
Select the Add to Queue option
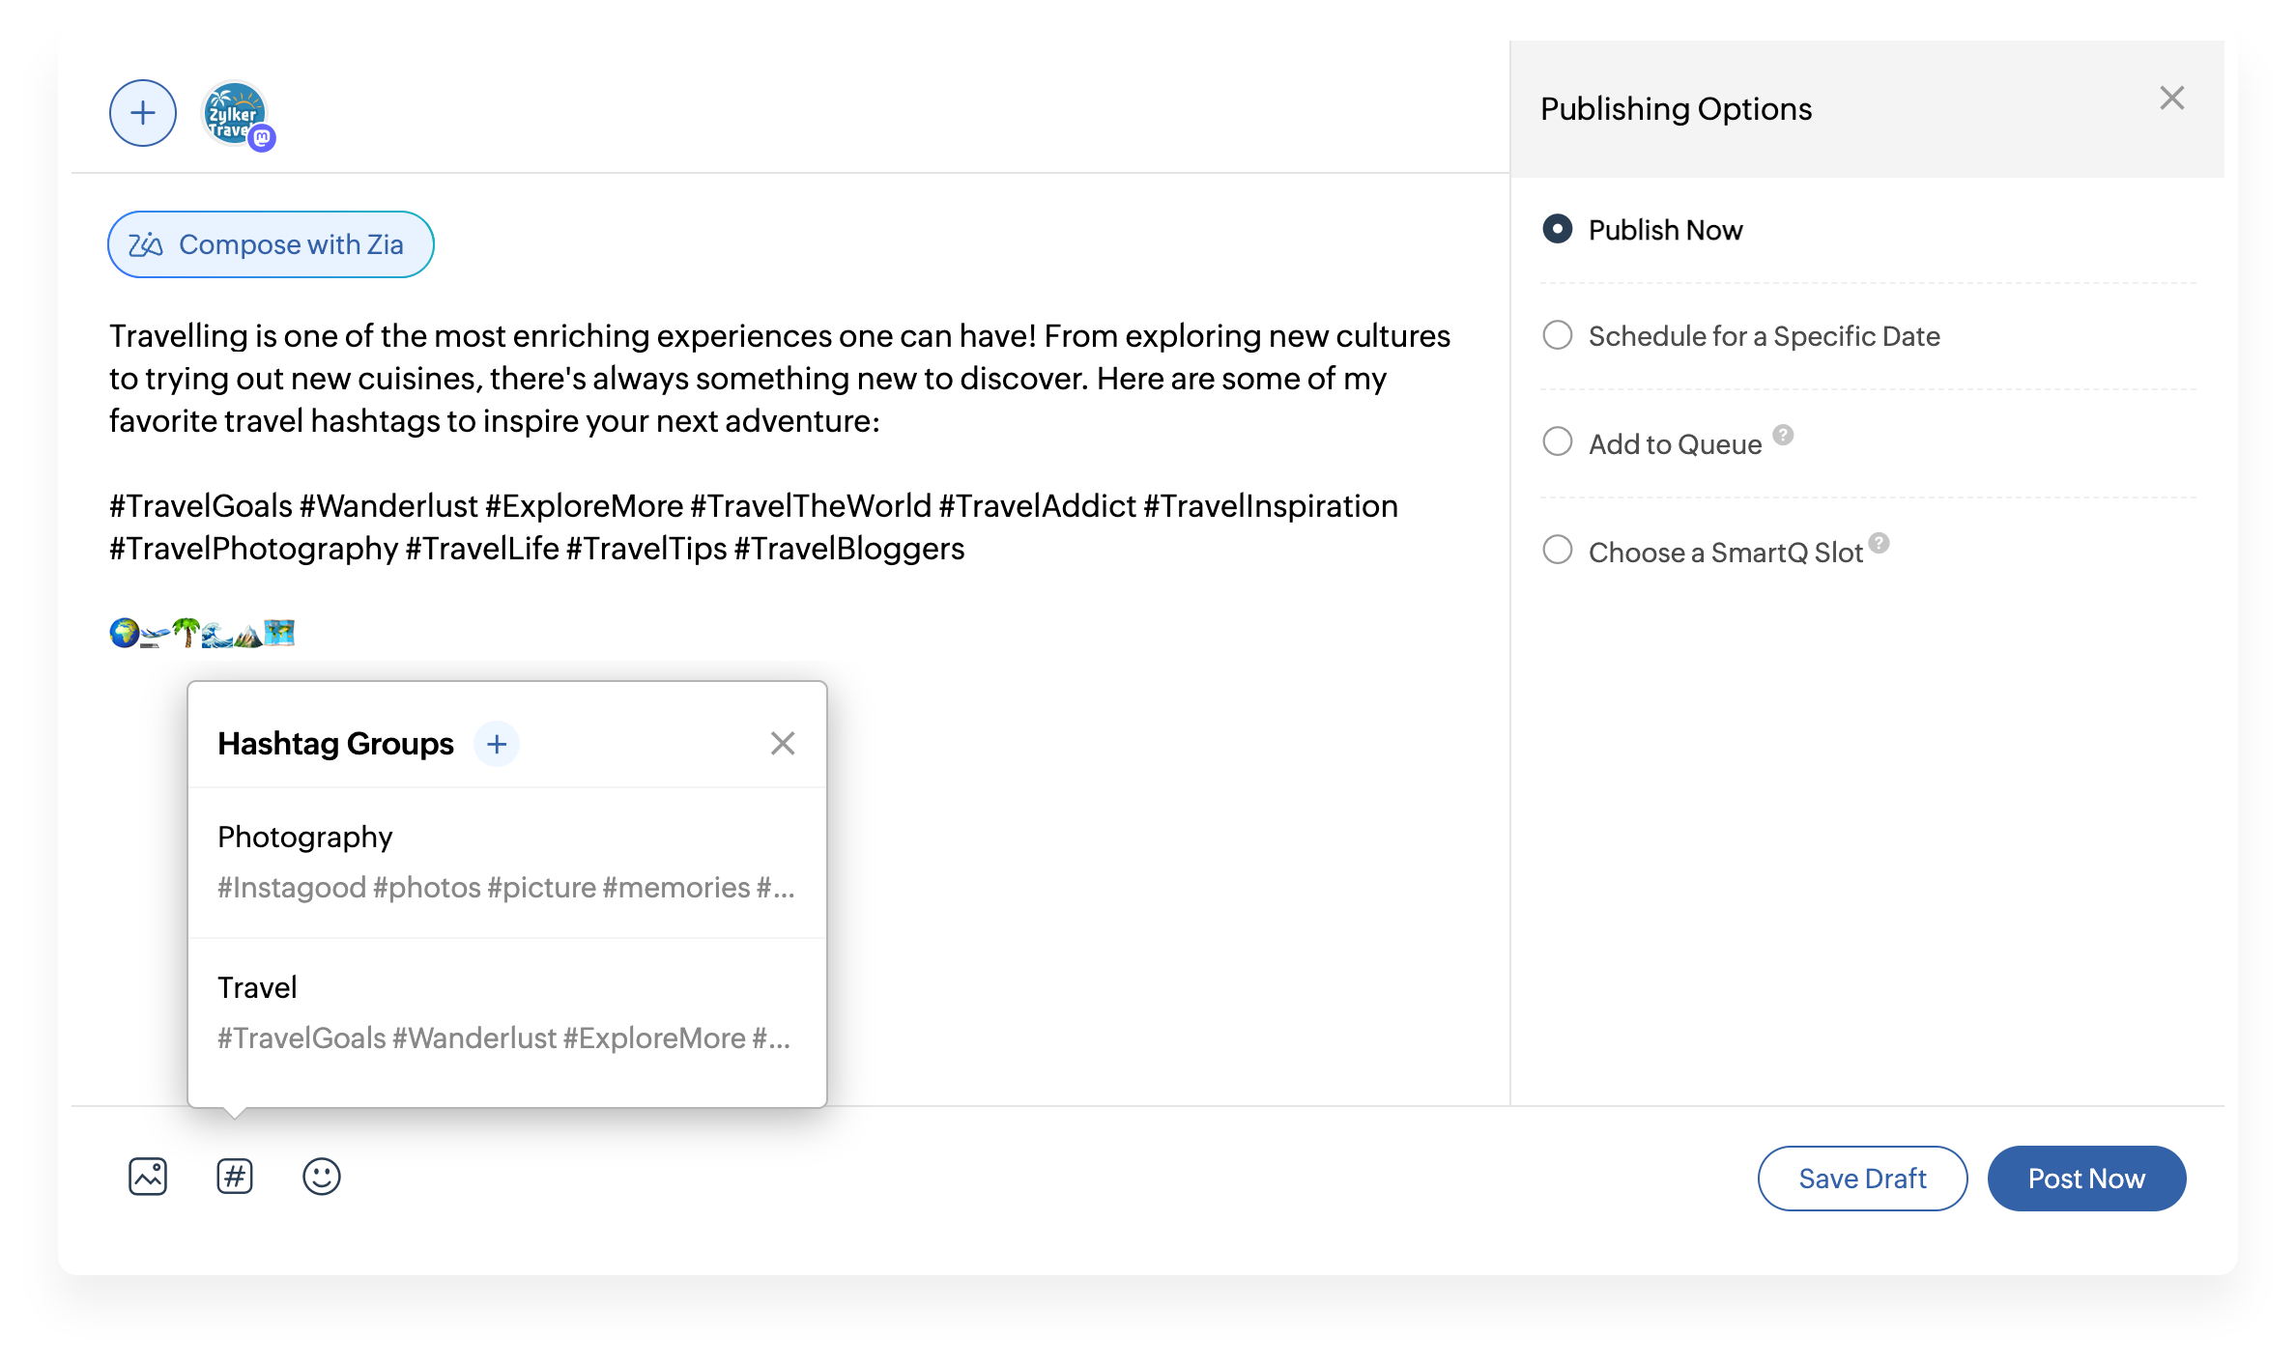1558,441
